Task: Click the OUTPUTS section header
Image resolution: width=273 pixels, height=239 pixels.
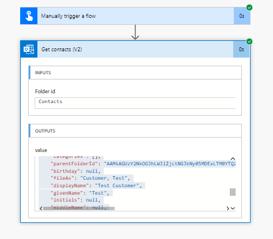Action: 135,131
